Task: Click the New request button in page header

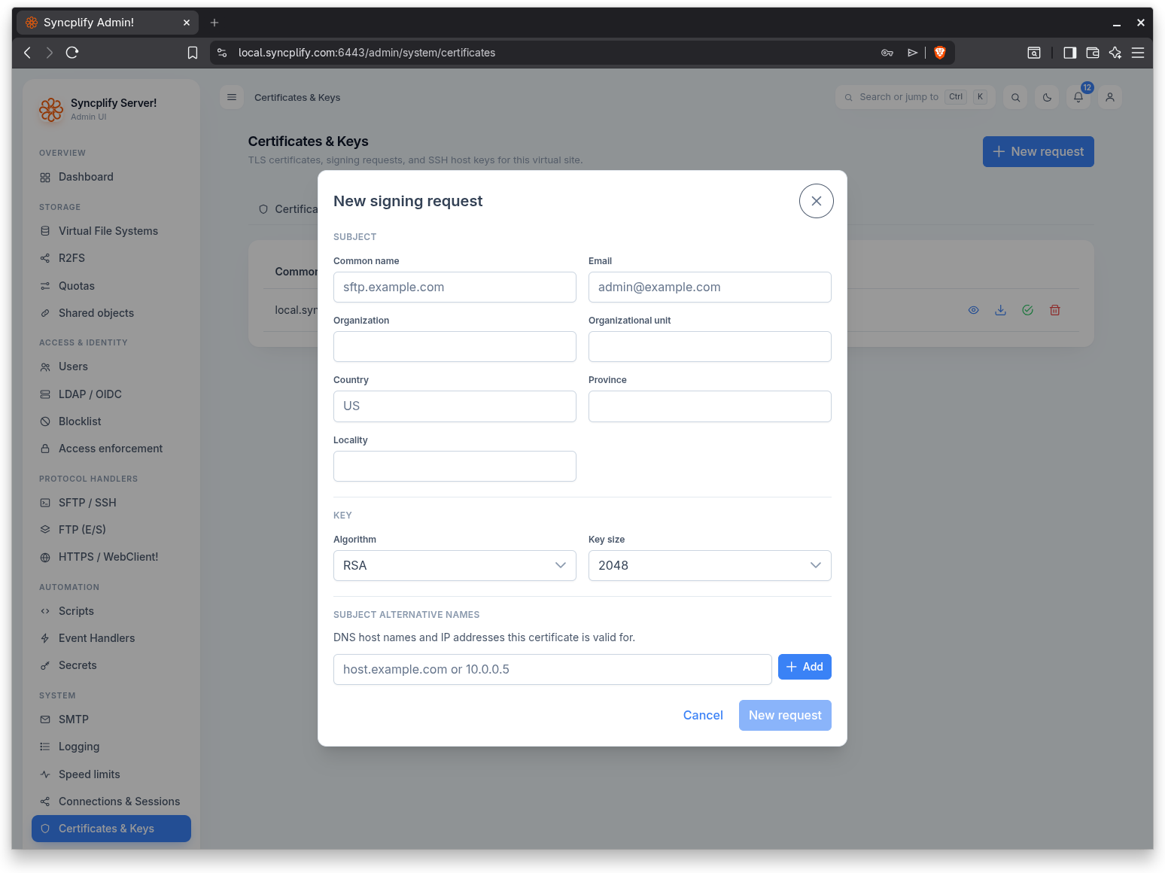Action: pyautogui.click(x=1038, y=151)
